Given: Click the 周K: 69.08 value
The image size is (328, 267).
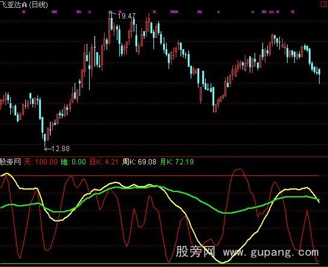Looking at the screenshot, I should 139,161.
